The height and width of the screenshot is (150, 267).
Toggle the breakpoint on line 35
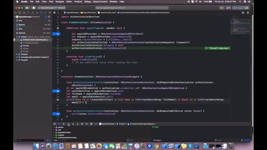click(x=56, y=91)
